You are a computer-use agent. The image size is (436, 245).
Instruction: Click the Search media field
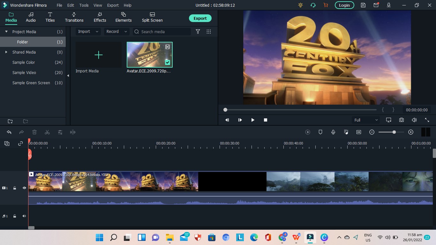pyautogui.click(x=162, y=32)
